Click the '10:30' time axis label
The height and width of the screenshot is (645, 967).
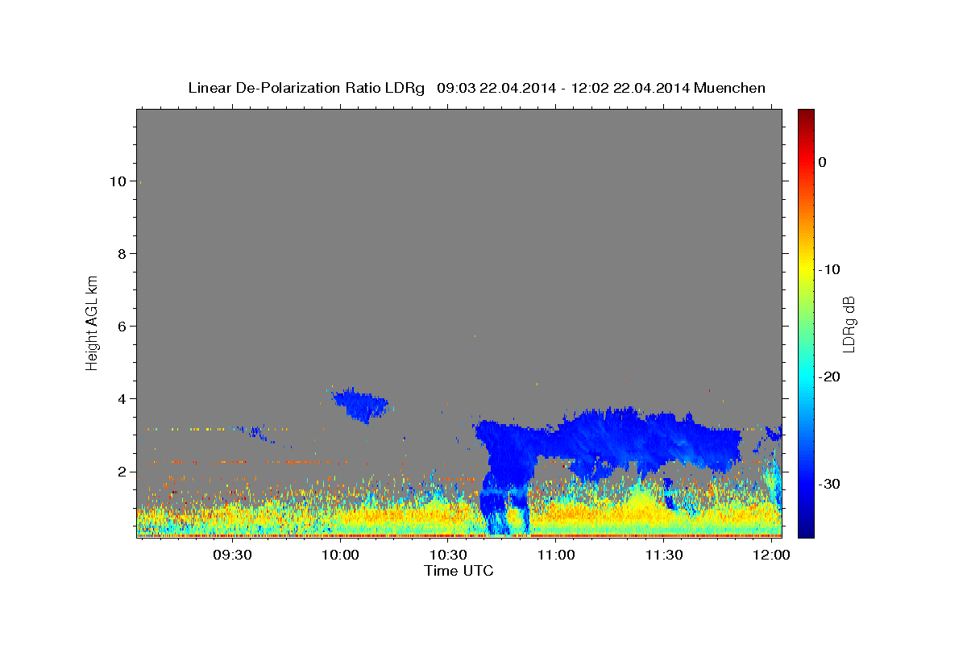448,555
